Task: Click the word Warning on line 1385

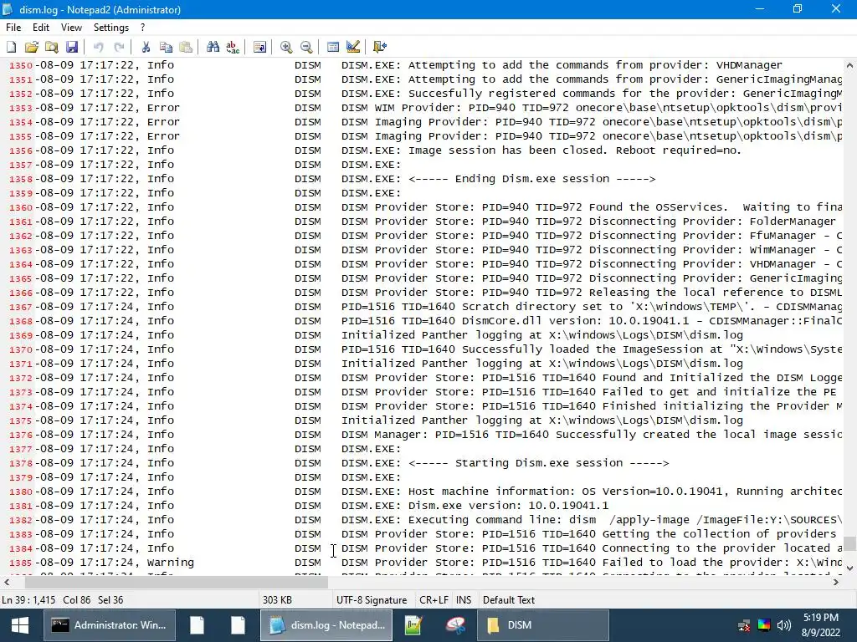Action: pyautogui.click(x=170, y=563)
